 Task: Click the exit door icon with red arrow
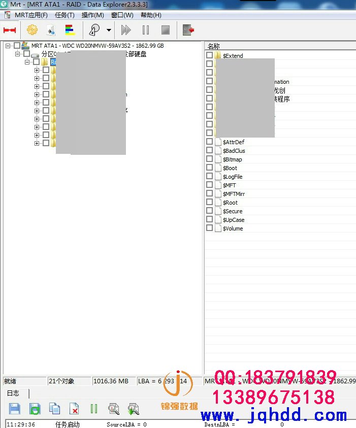188,30
